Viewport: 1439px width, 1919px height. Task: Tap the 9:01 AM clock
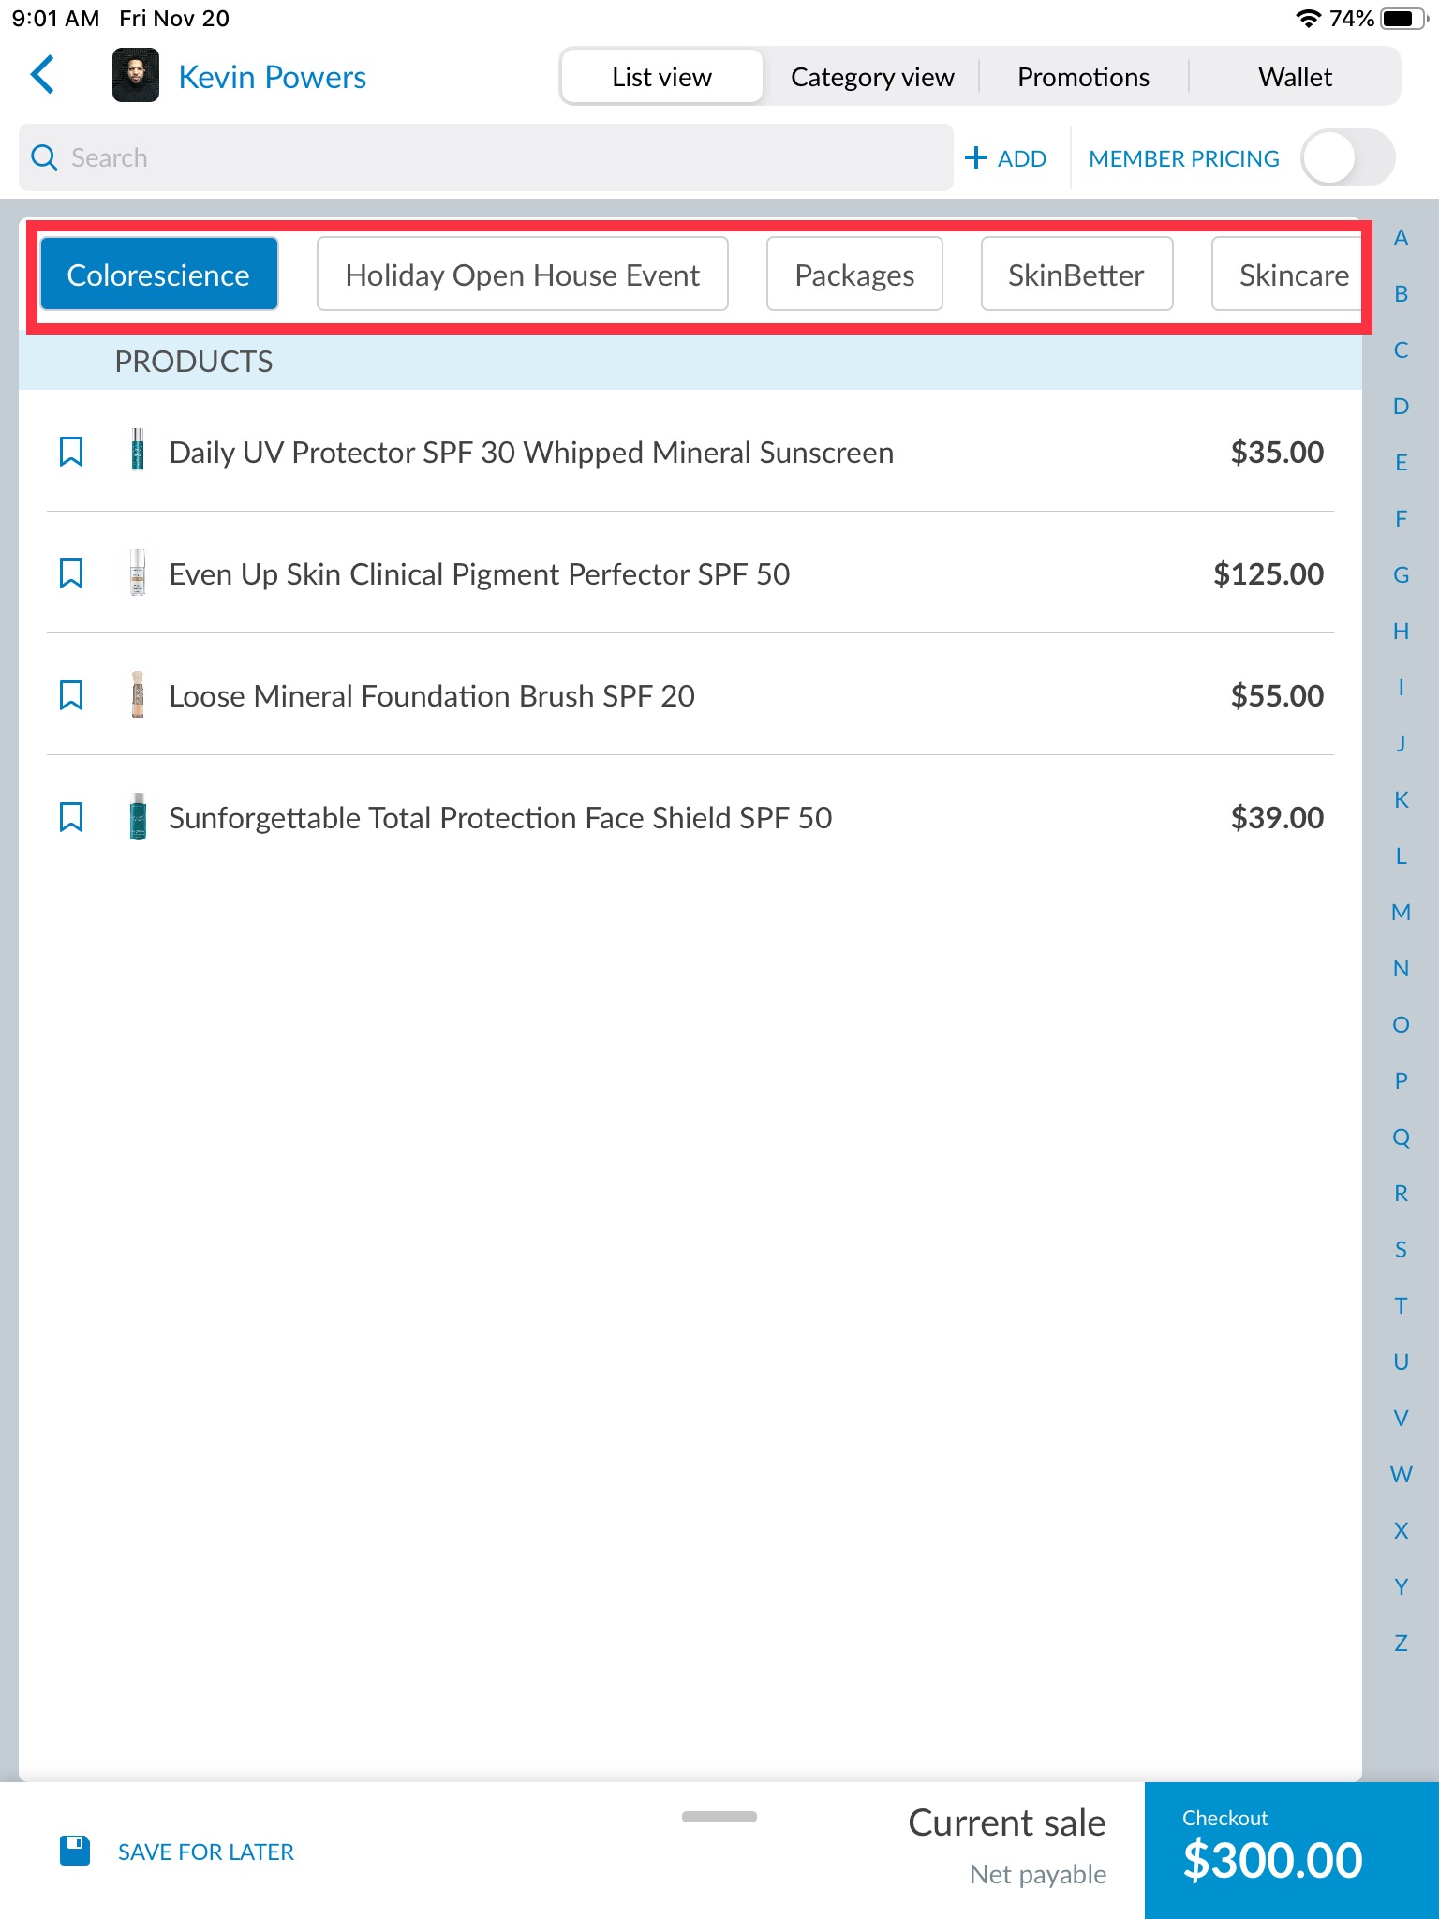pyautogui.click(x=55, y=19)
